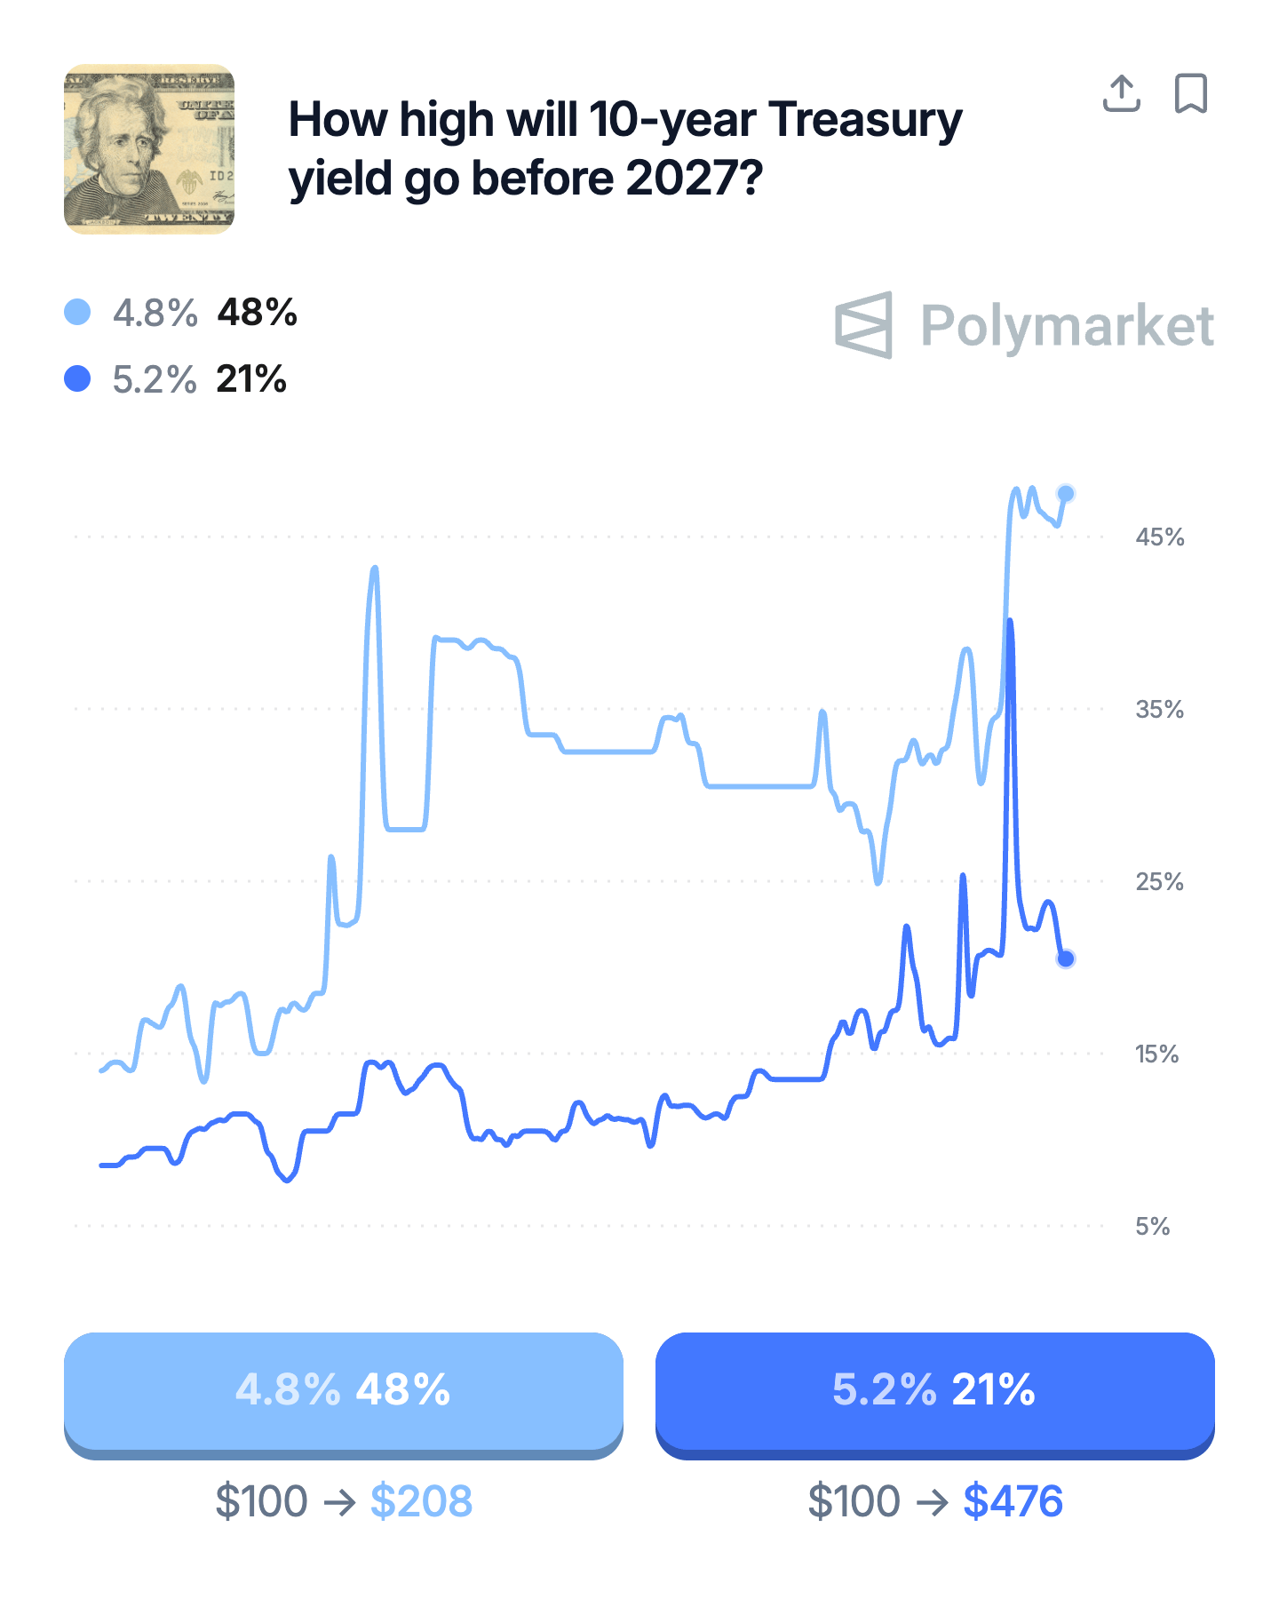Click the Polymarket wordmark text
1279x1599 pixels.
[x=1067, y=326]
